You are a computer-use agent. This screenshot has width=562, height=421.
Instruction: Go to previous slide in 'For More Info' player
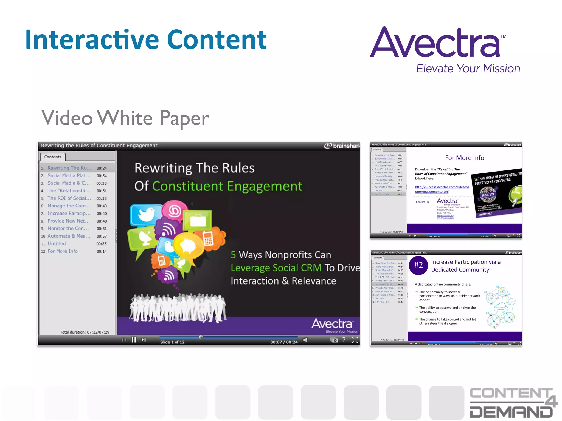pos(410,235)
